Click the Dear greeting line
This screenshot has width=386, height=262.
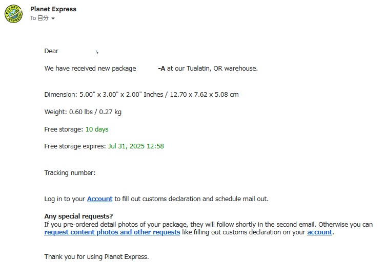52,51
